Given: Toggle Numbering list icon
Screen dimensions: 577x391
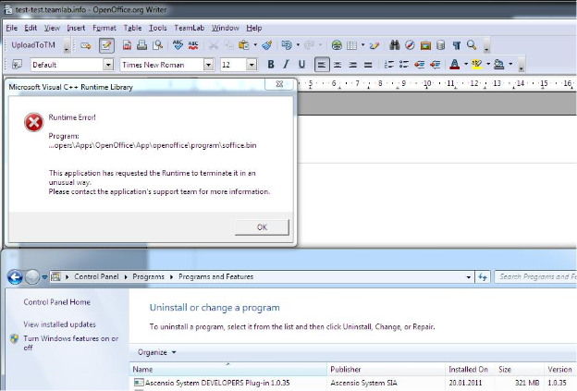Looking at the screenshot, I should coord(388,65).
